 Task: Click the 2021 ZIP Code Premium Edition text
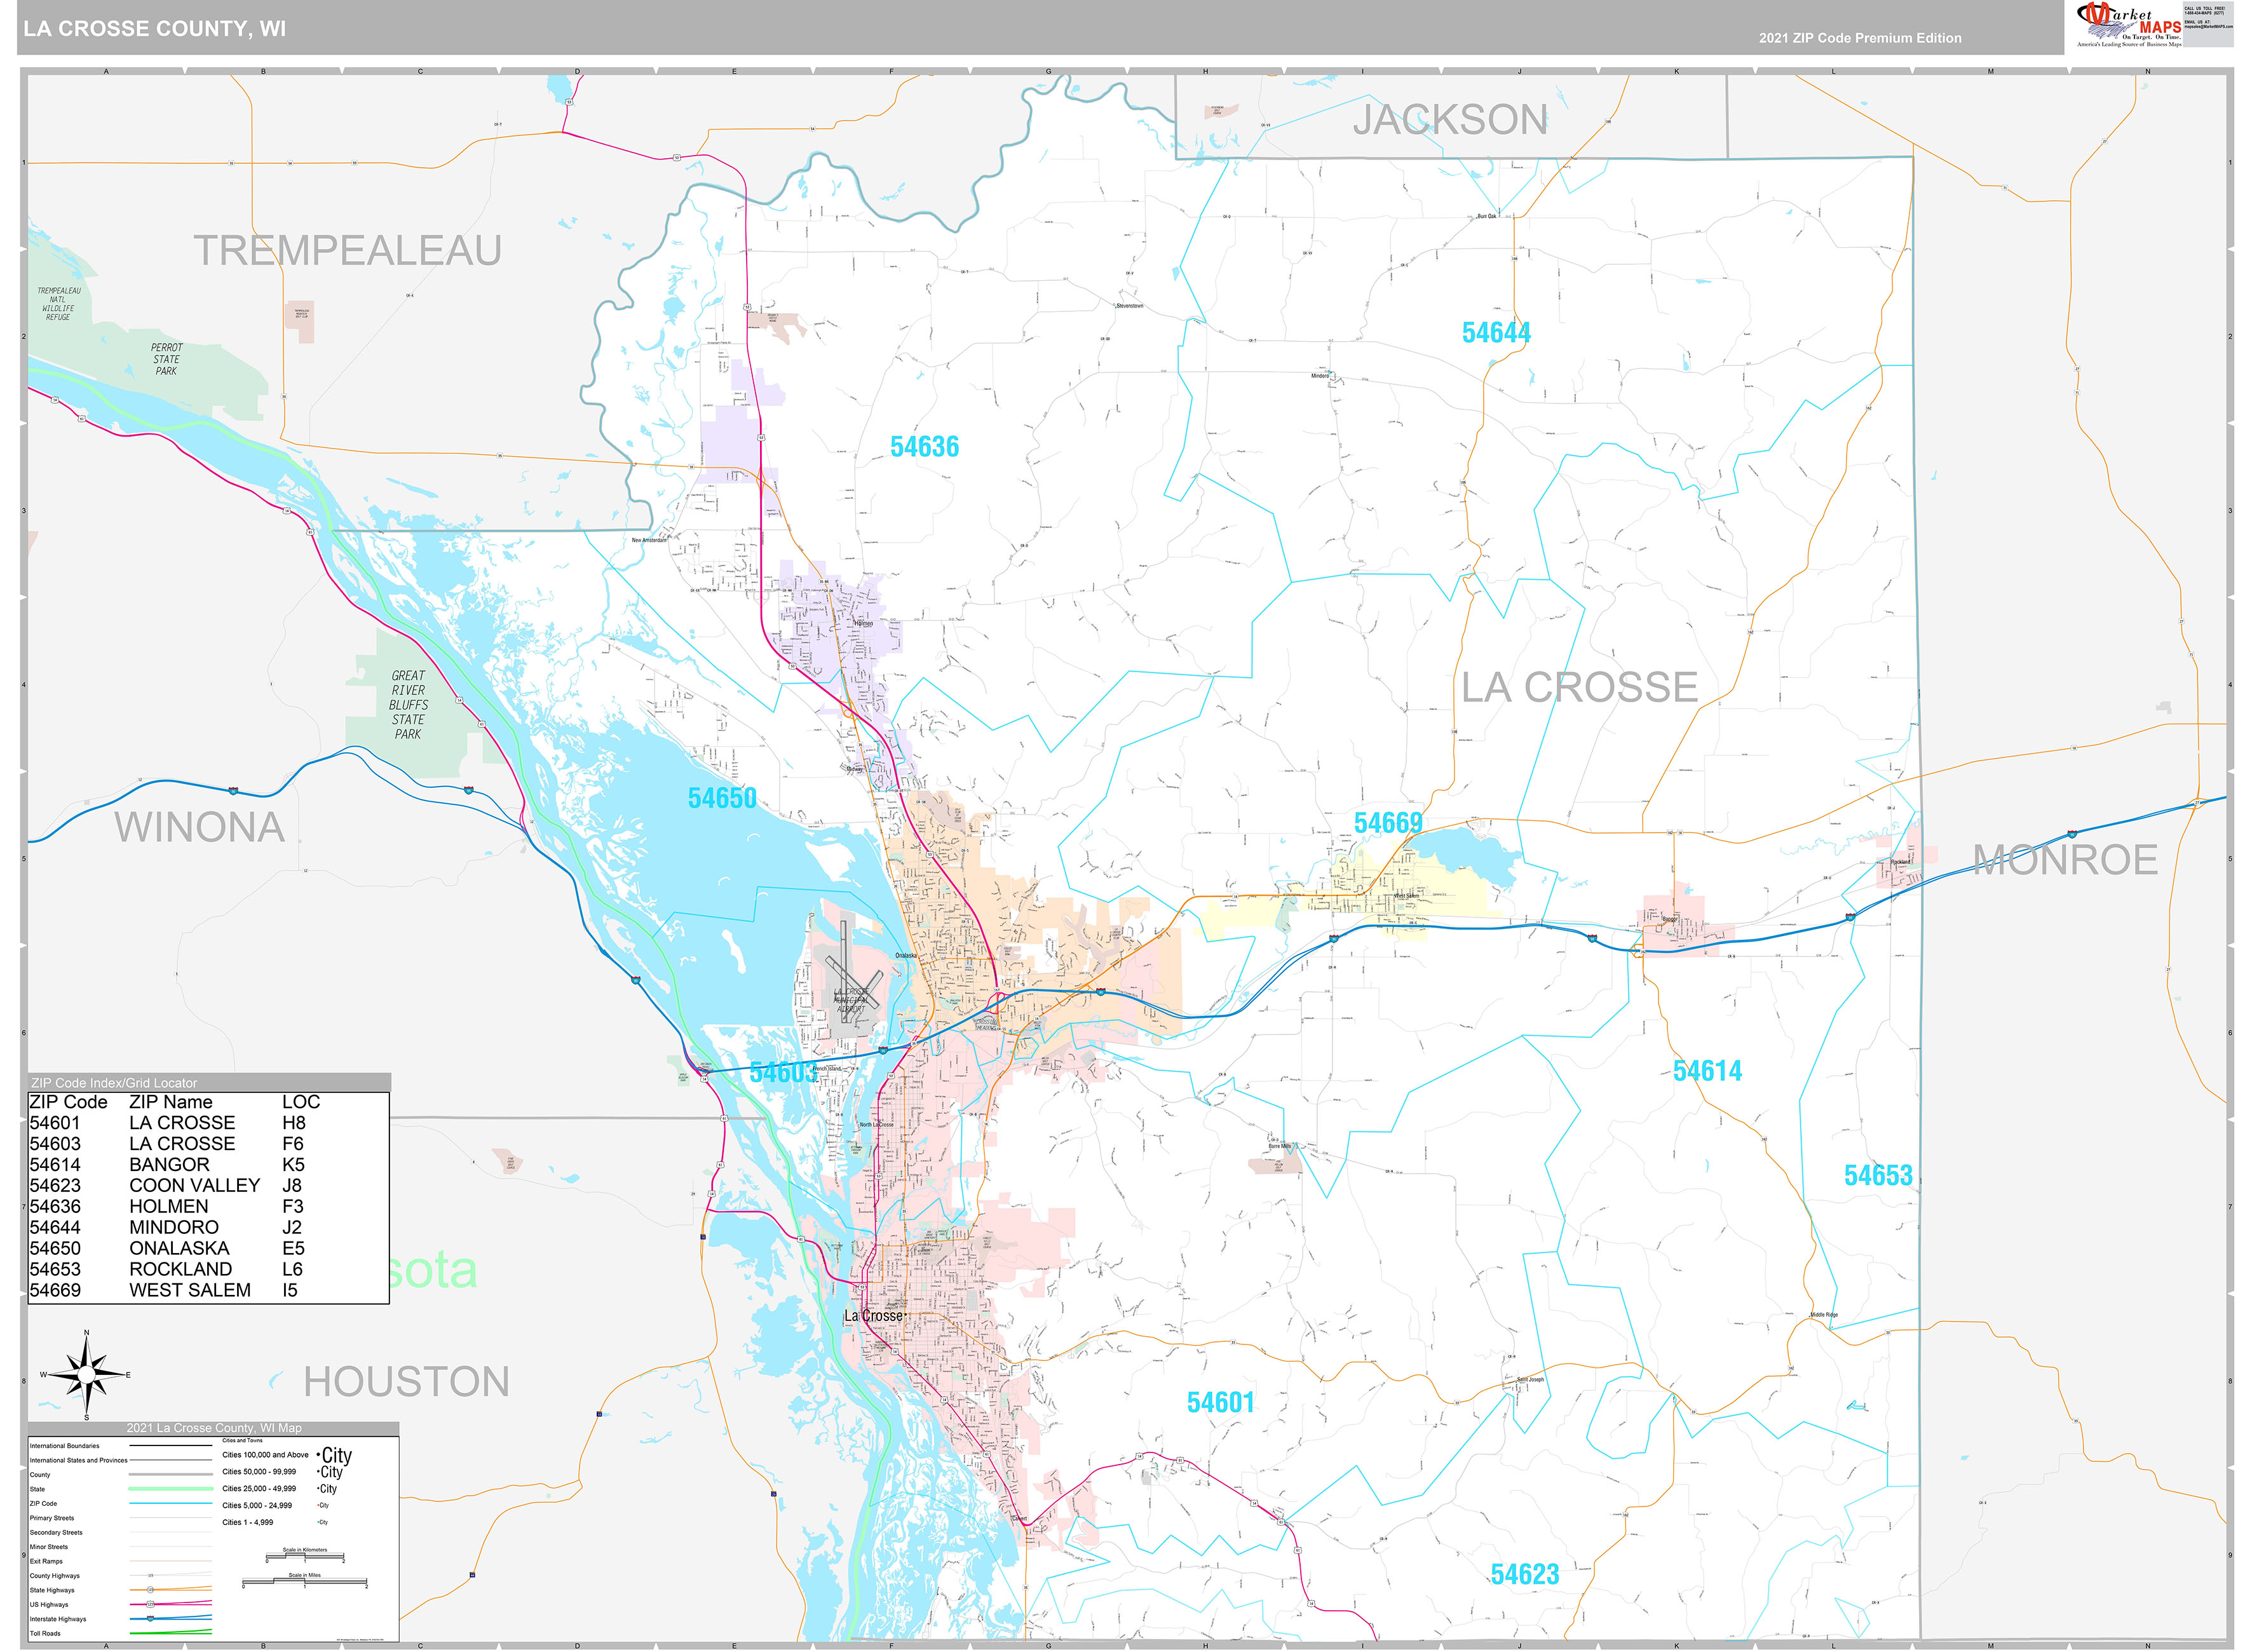coord(1860,38)
